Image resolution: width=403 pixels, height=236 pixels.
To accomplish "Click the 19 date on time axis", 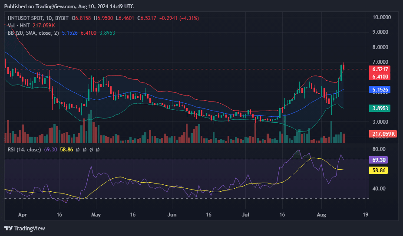I will 365,215.
